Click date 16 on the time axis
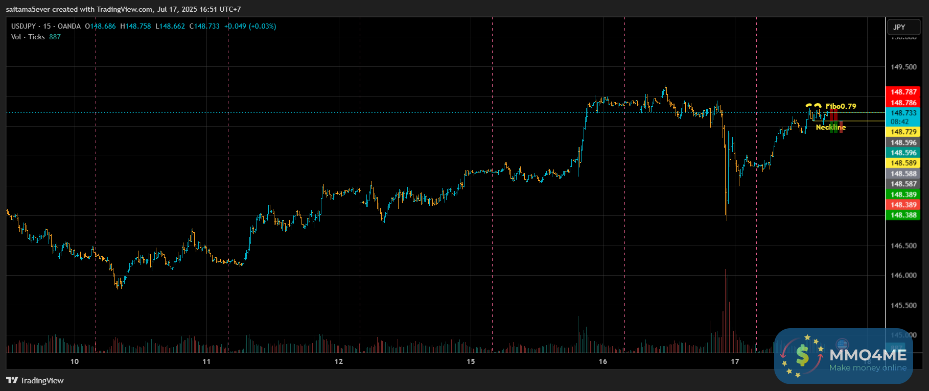 coord(603,361)
